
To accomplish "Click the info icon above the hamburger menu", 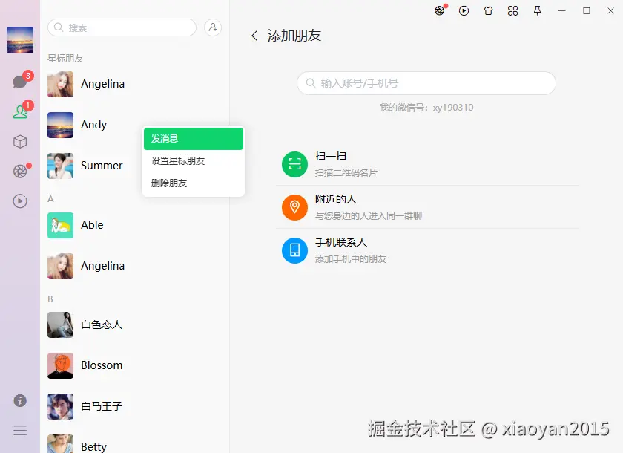I will 19,400.
